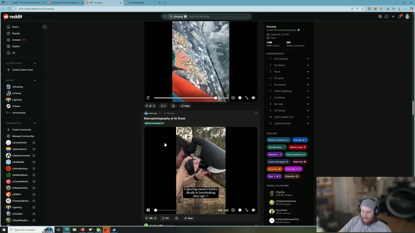Downvote the post with 32 points

point(154,106)
